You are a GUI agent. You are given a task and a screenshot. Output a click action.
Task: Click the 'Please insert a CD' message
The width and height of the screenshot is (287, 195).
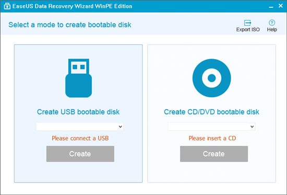212,138
